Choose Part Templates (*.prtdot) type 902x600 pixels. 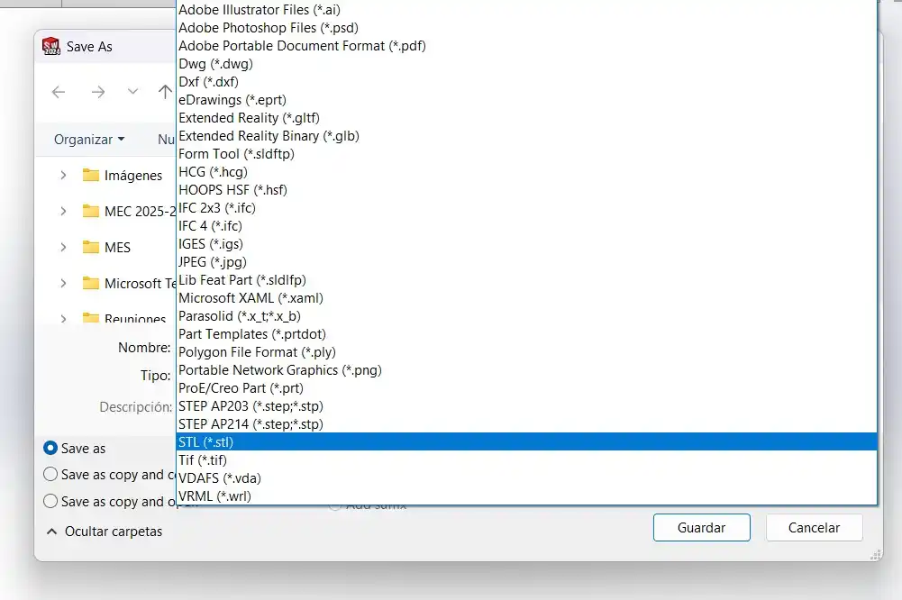point(526,334)
